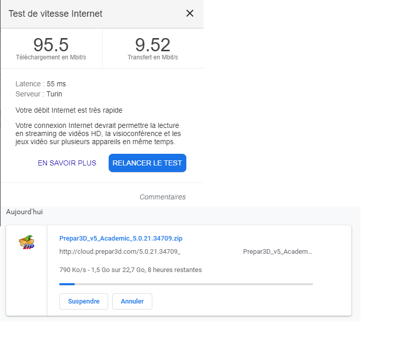Click the Transfert en Mbit/s label

point(153,57)
